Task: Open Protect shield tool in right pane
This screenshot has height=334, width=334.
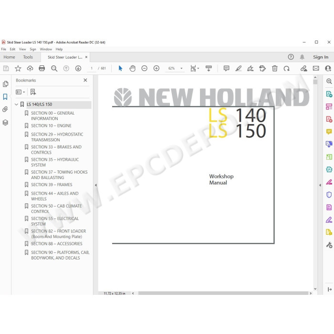Action: (x=329, y=195)
